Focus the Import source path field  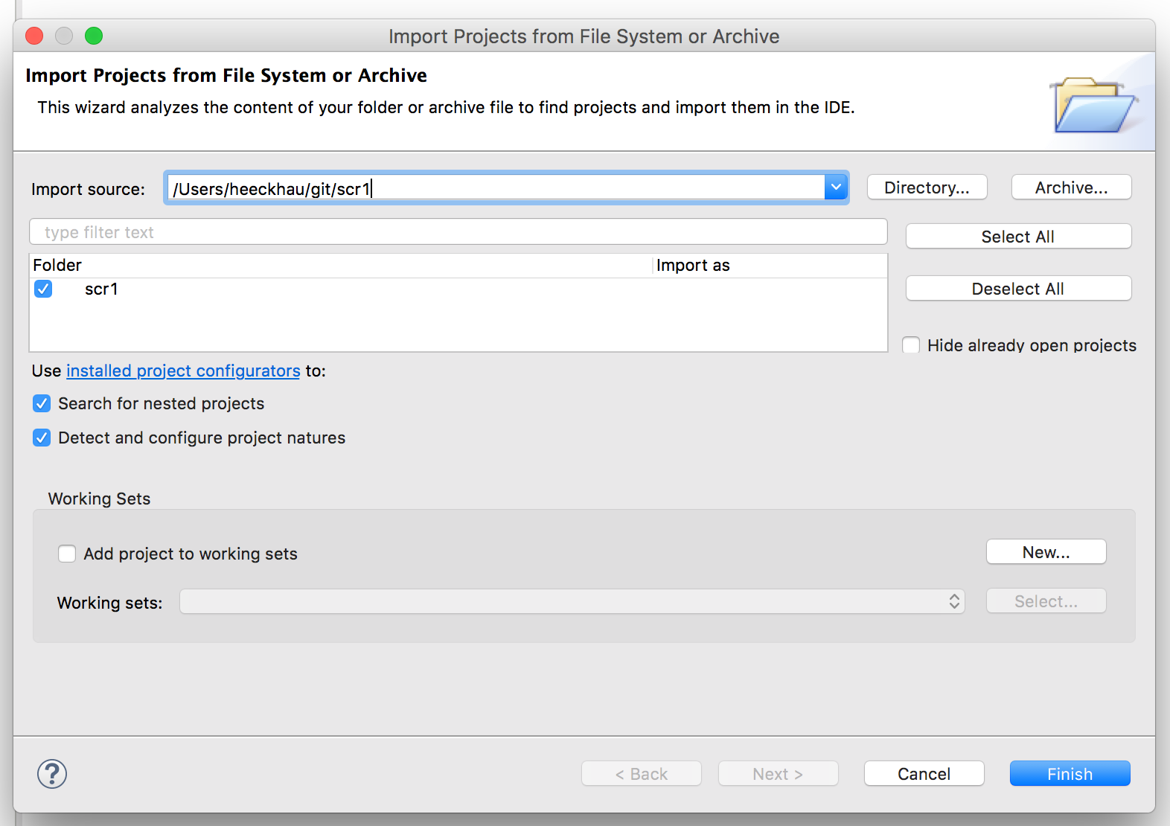495,188
